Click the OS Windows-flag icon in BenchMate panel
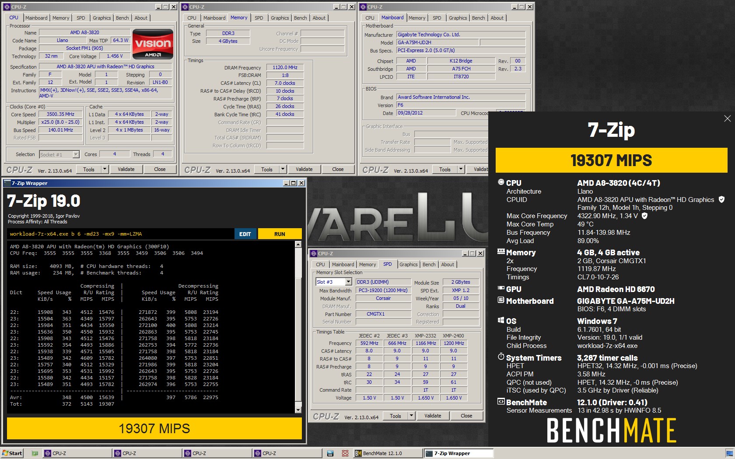The image size is (735, 459). [501, 320]
